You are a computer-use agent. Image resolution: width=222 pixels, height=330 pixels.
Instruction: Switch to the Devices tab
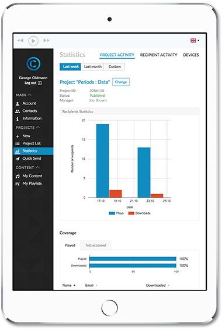[x=191, y=55]
